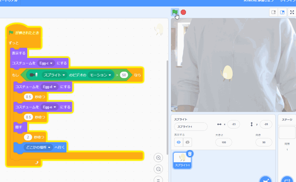Open the choose sprite cat button

click(265, 180)
